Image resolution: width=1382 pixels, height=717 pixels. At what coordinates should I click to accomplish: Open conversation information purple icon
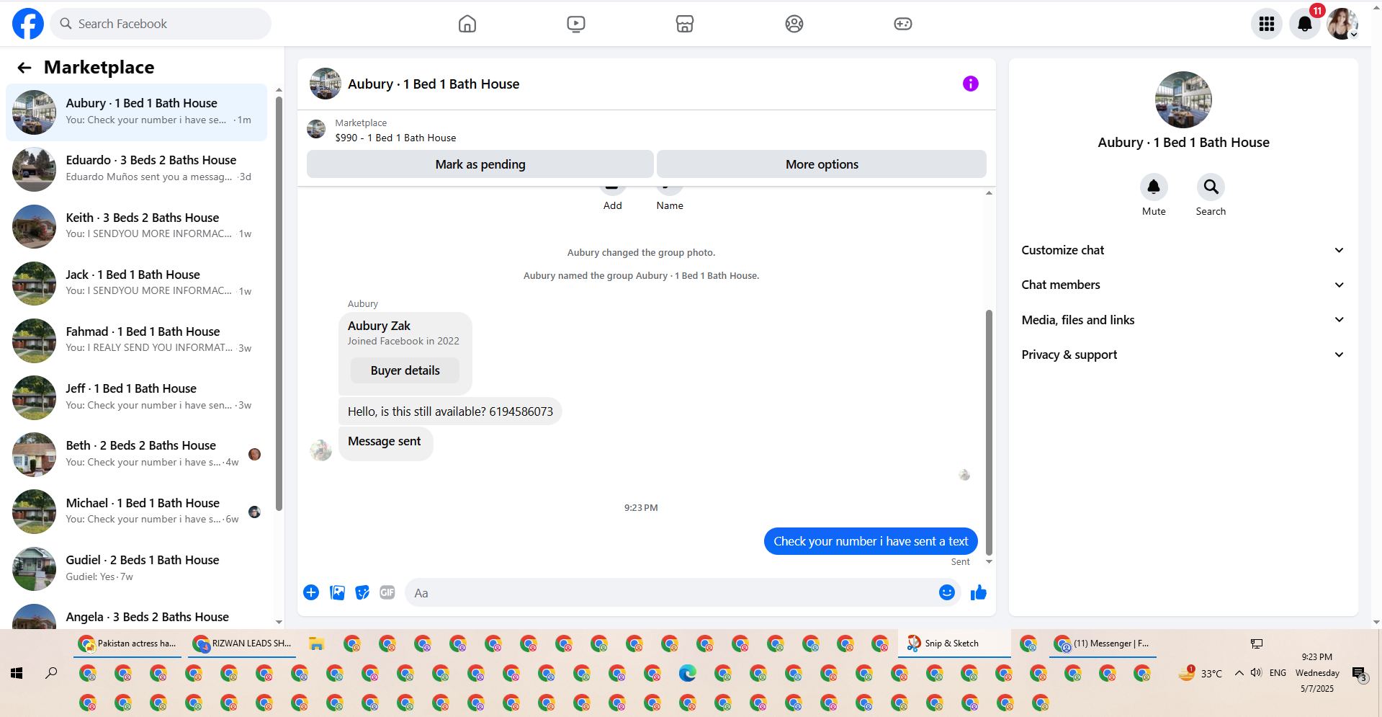point(971,84)
